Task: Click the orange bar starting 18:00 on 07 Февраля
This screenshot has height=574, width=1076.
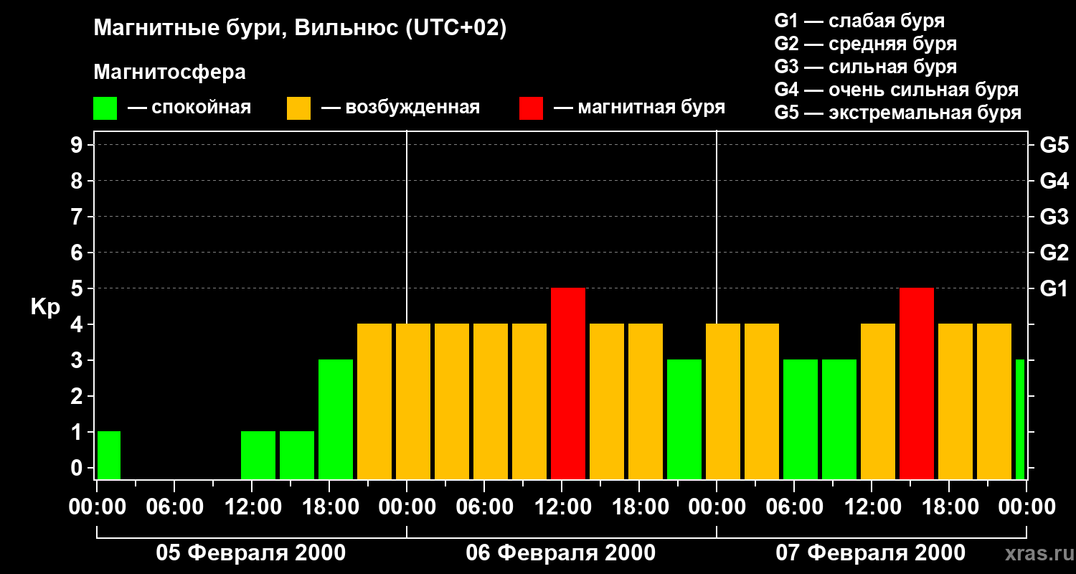Action: pyautogui.click(x=955, y=401)
